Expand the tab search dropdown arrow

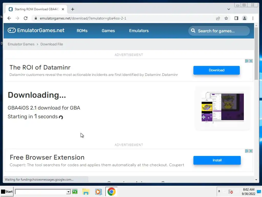228,9
